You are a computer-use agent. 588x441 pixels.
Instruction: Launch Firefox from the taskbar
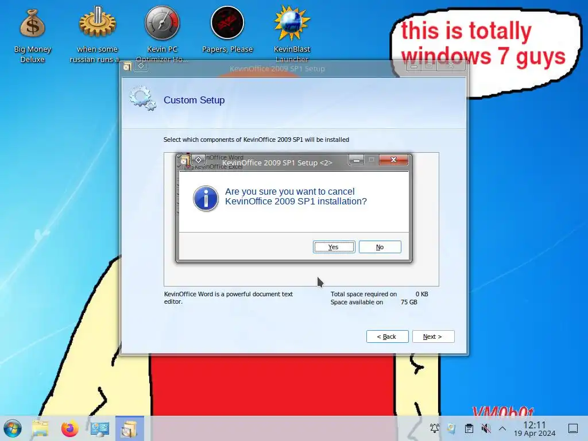tap(69, 428)
